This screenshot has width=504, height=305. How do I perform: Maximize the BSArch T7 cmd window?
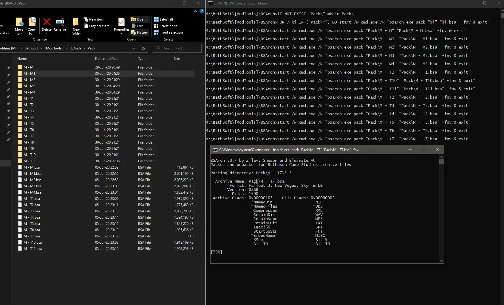pos(423,150)
